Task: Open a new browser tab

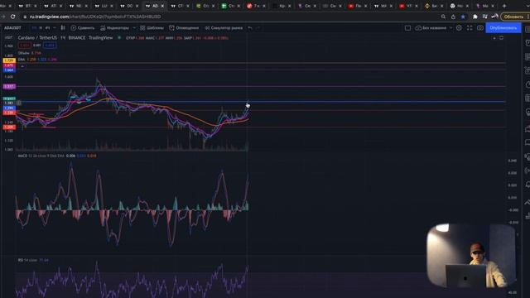Action: tap(504, 6)
